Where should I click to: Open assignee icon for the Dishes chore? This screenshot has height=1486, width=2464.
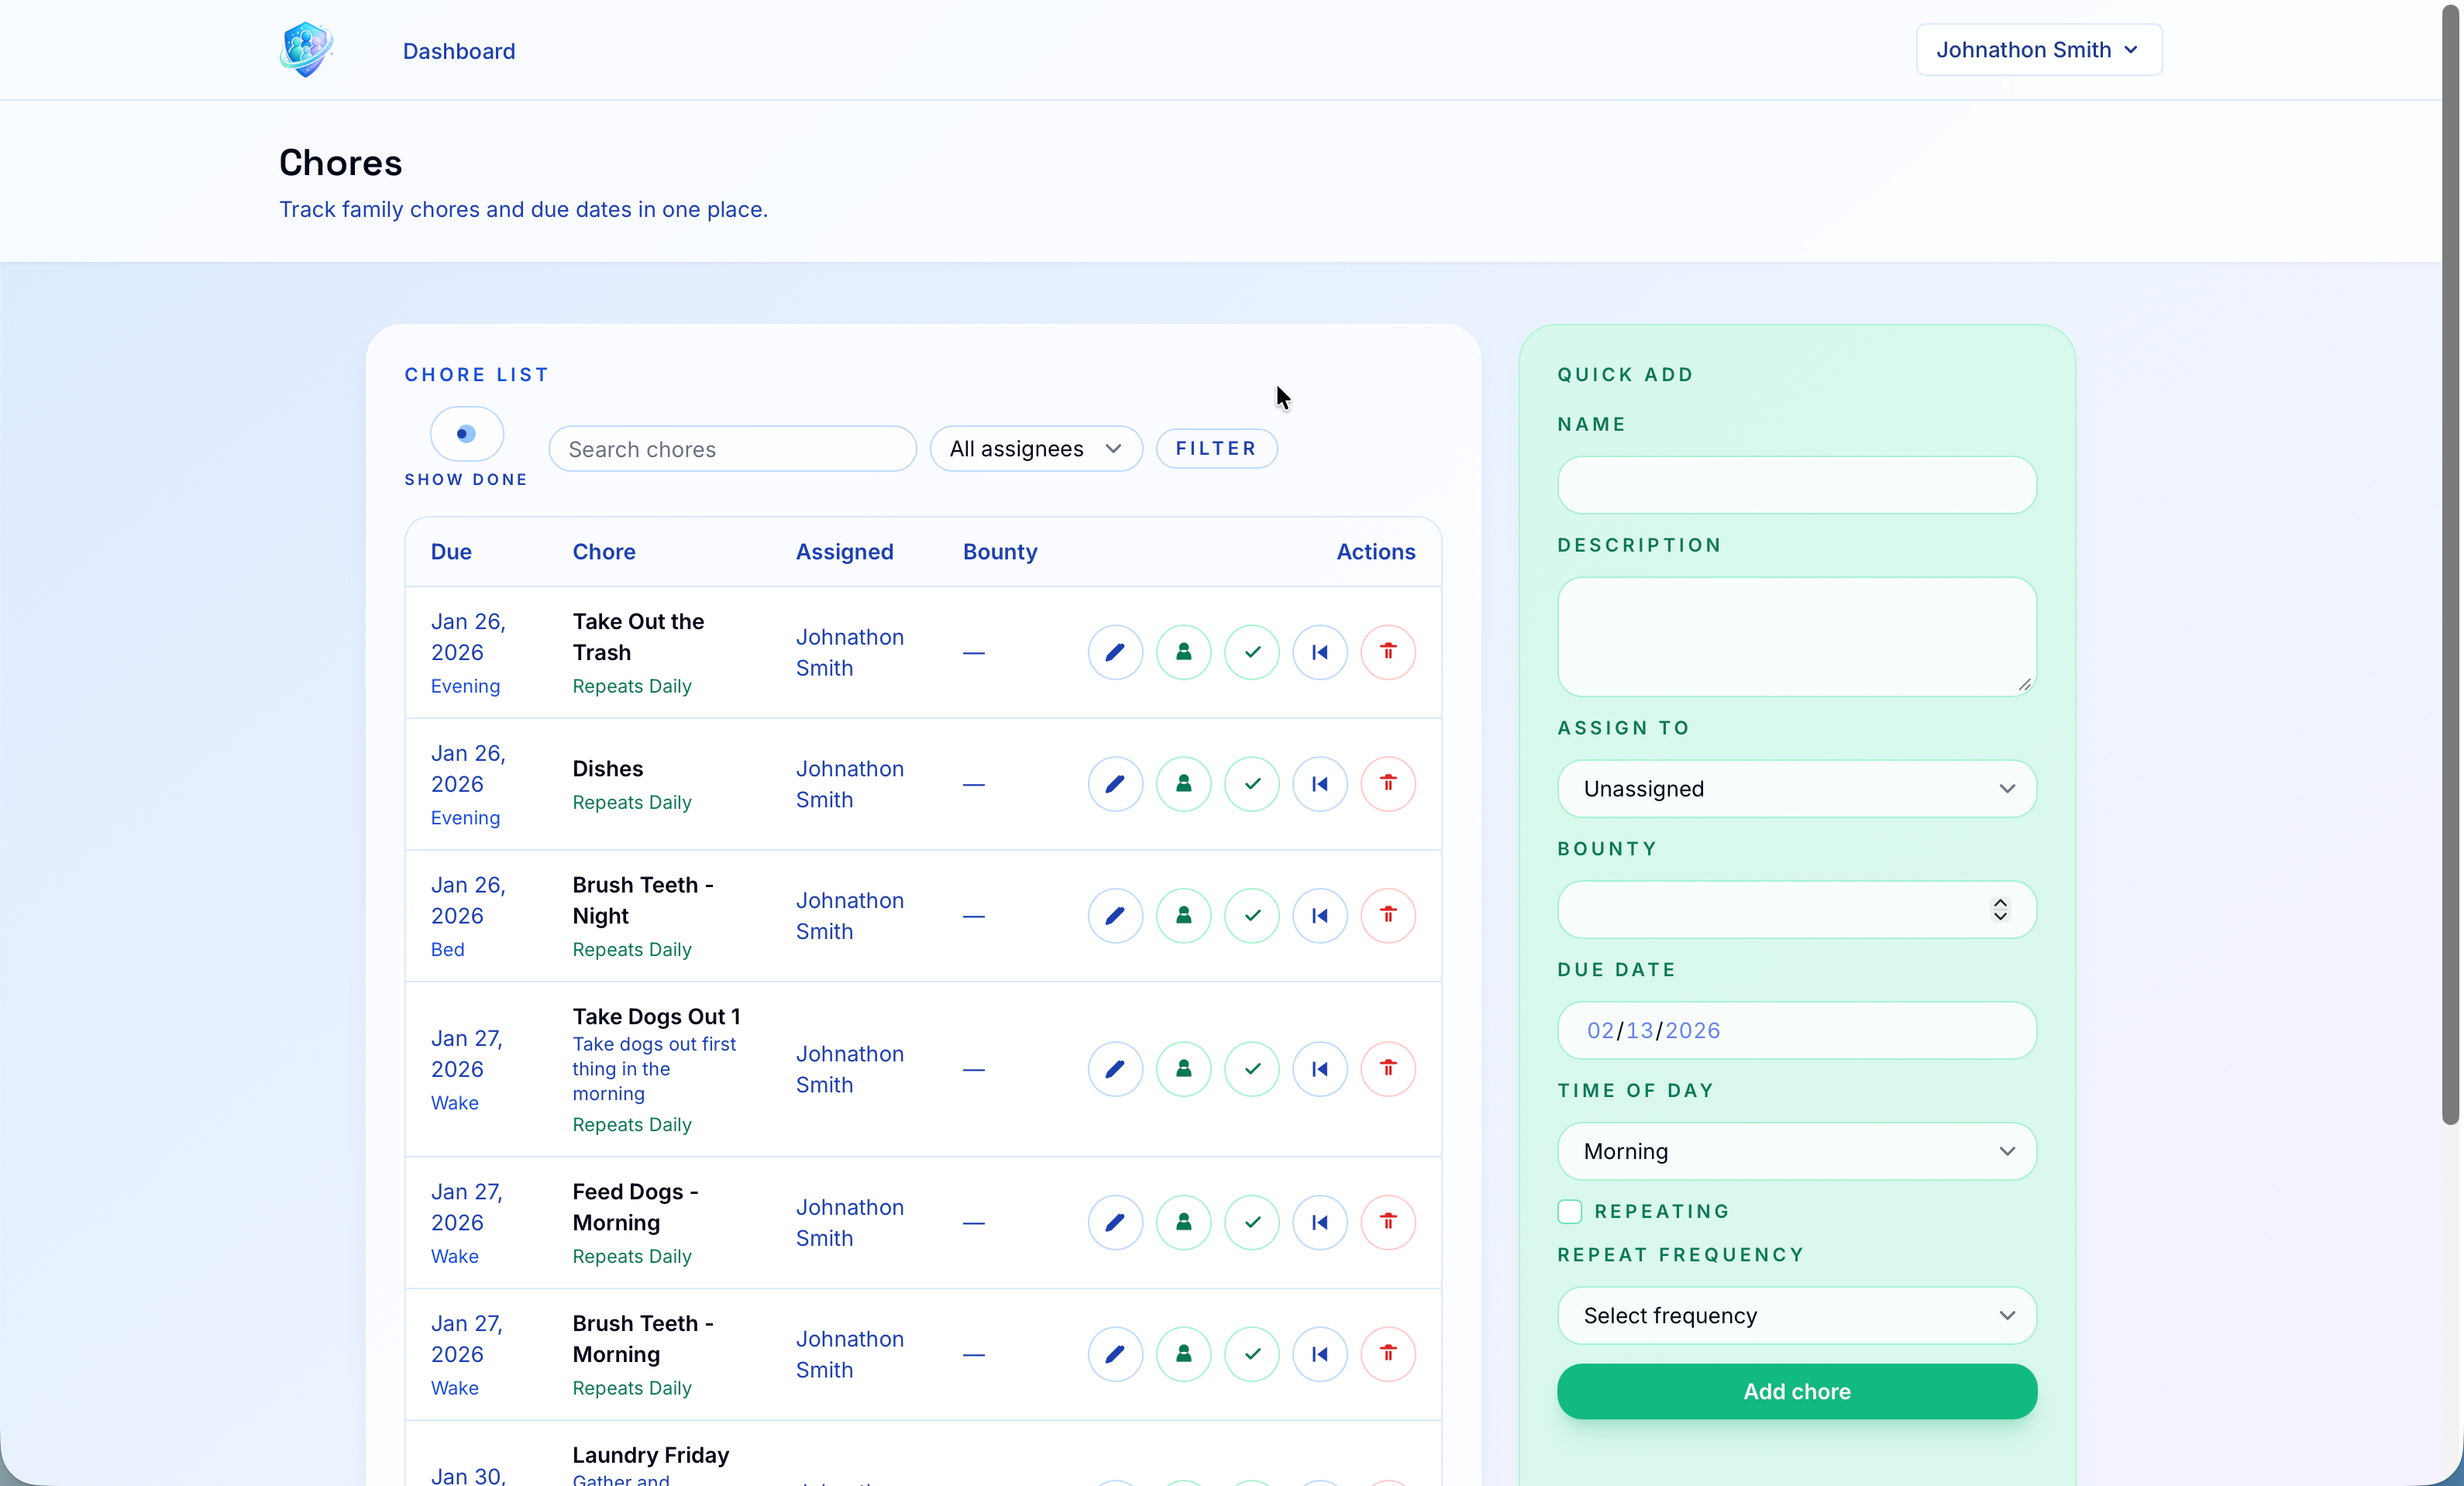(x=1184, y=784)
